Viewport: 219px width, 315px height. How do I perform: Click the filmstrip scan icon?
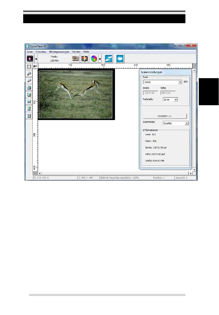(85, 59)
